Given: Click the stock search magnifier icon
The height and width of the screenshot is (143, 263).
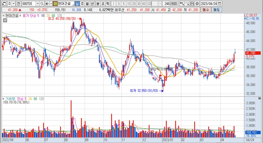Looking at the screenshot, I should tap(42, 4).
